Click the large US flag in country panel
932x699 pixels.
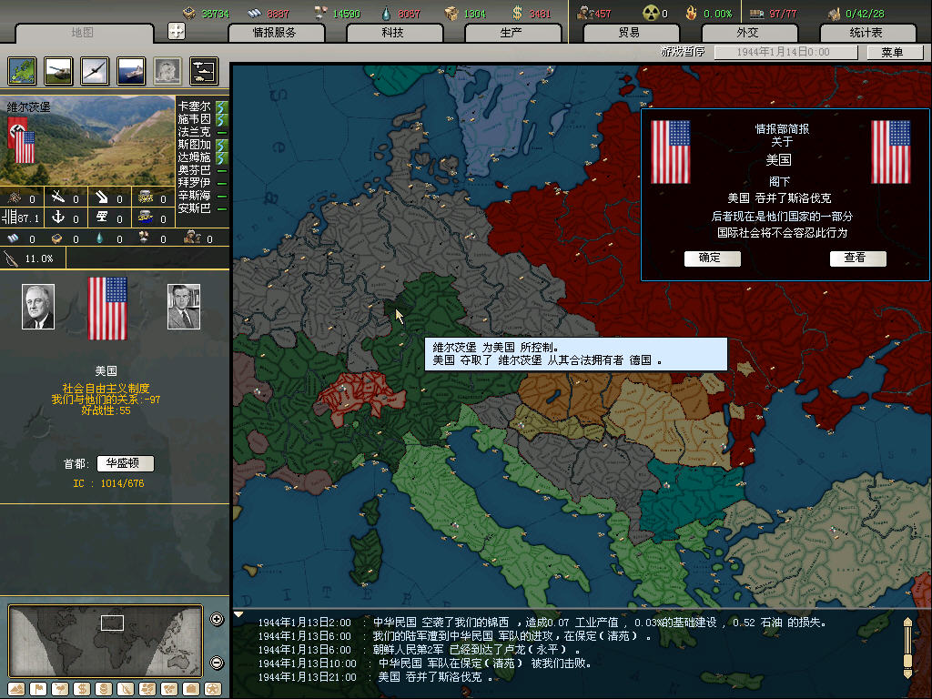[107, 309]
